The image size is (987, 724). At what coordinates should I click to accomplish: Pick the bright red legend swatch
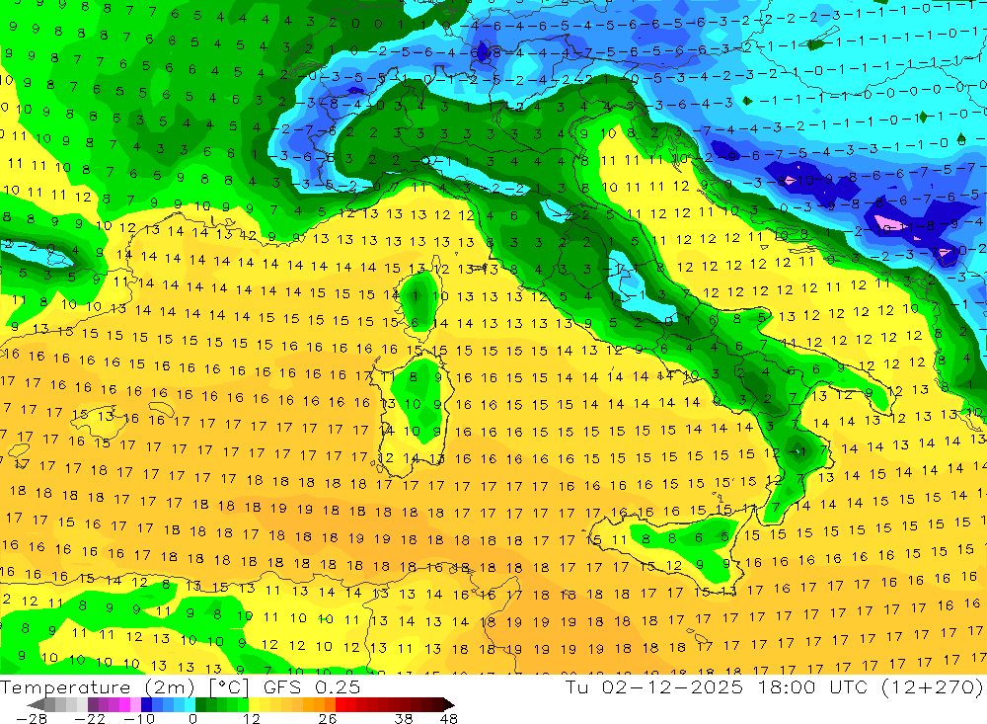(341, 705)
